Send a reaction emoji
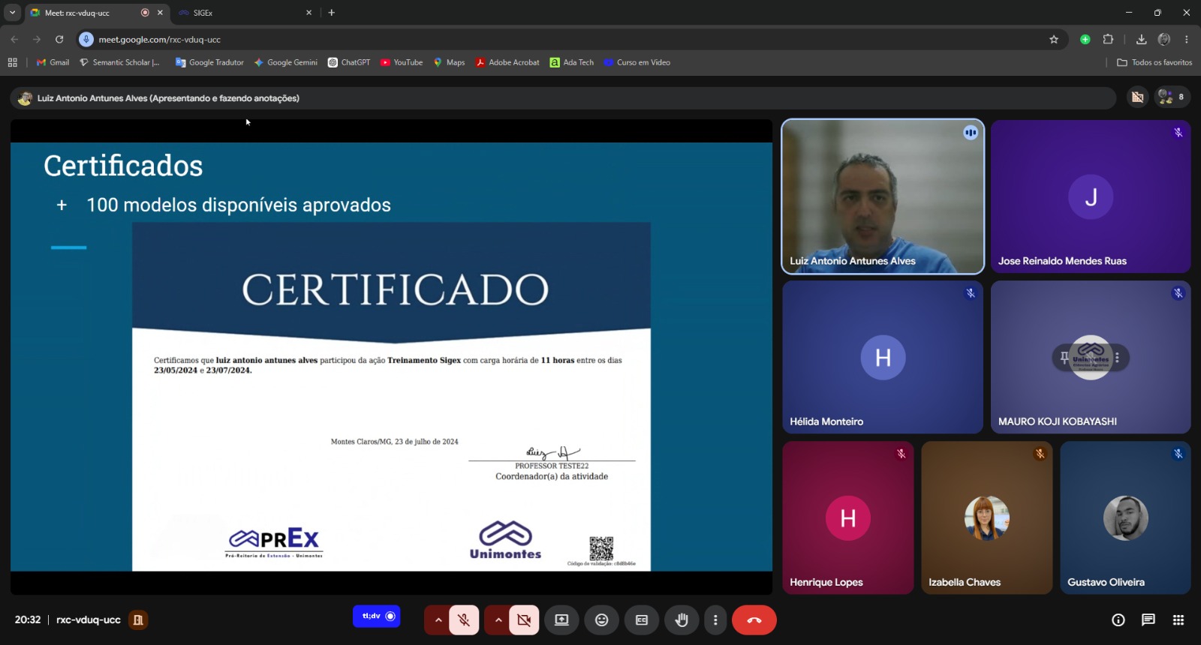This screenshot has width=1201, height=645. click(x=601, y=620)
